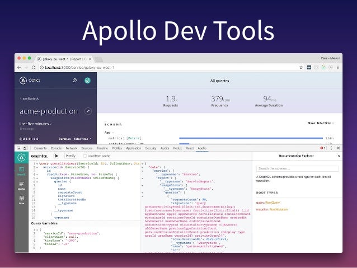Image resolution: width=357 pixels, height=268 pixels.
Task: Click the devtools error count indicator
Action: (x=323, y=148)
